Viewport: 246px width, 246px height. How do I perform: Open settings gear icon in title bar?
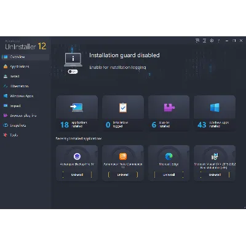(212, 41)
